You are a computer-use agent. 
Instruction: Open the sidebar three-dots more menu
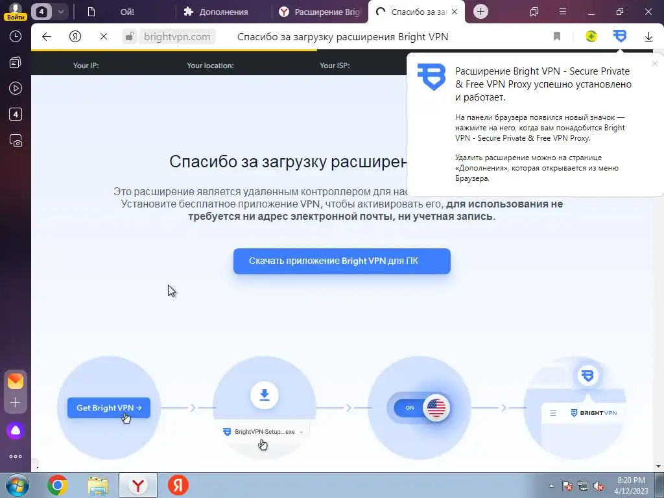point(16,456)
